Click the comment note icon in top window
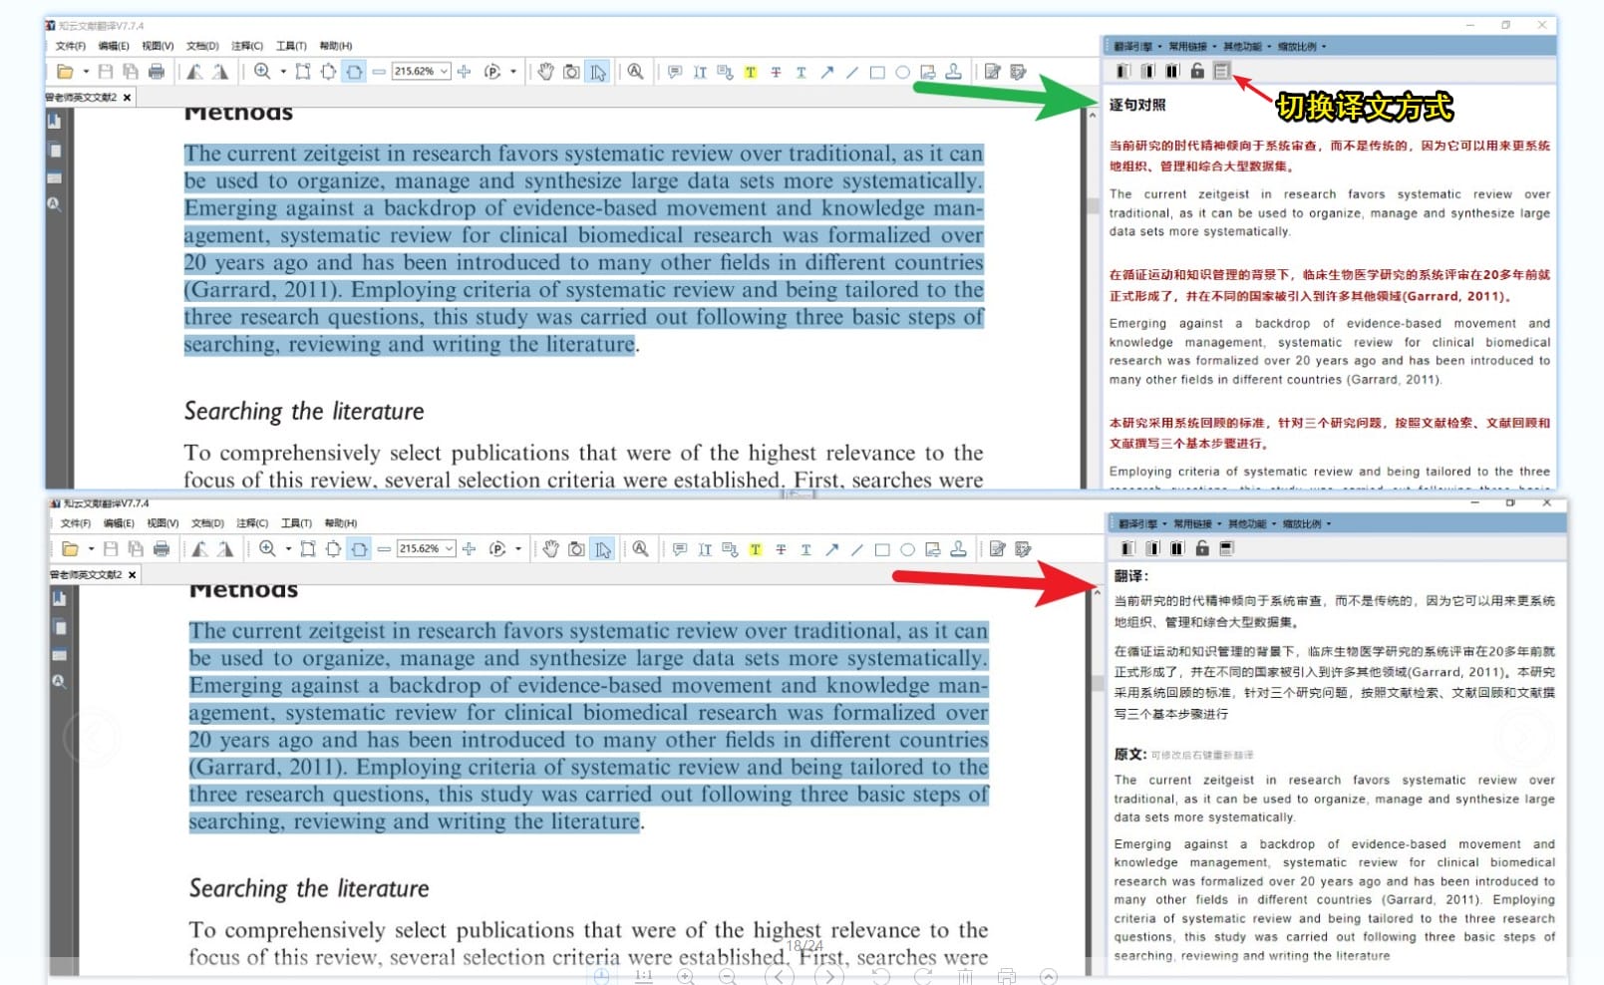 675,72
